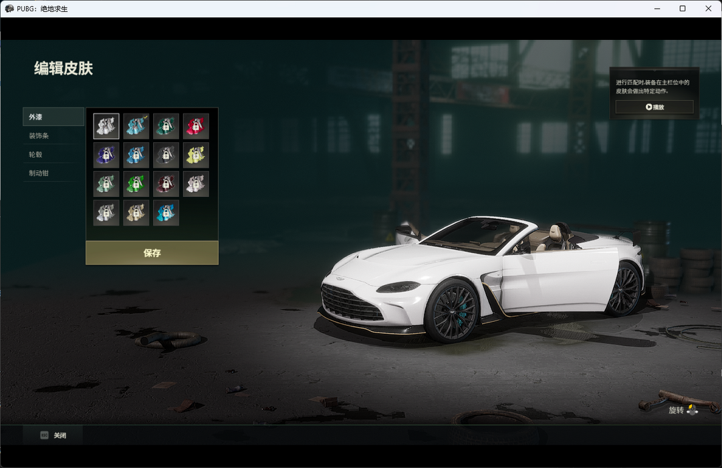Switch to the 装饰条 trim tab
Screen dimensions: 722x468
pos(53,136)
